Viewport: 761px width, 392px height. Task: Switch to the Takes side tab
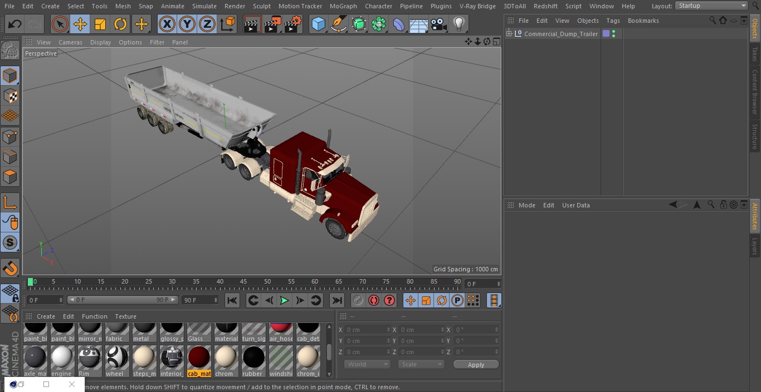click(x=755, y=54)
